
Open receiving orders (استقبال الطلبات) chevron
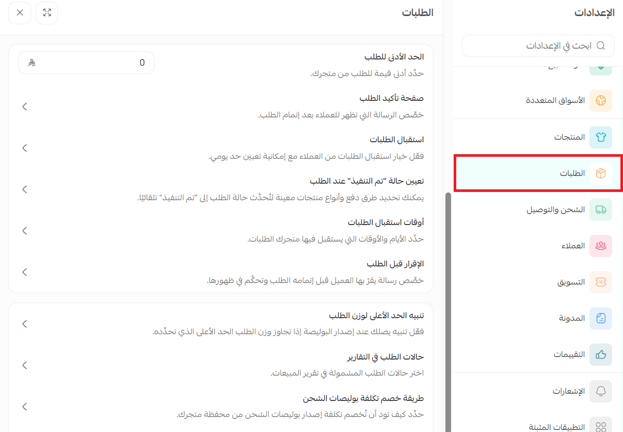pos(24,148)
